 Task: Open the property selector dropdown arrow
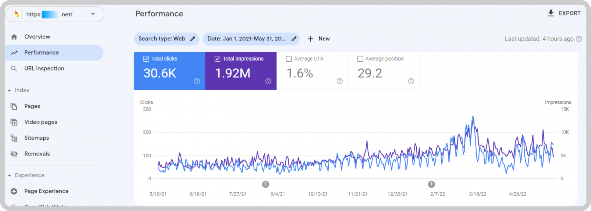point(93,14)
